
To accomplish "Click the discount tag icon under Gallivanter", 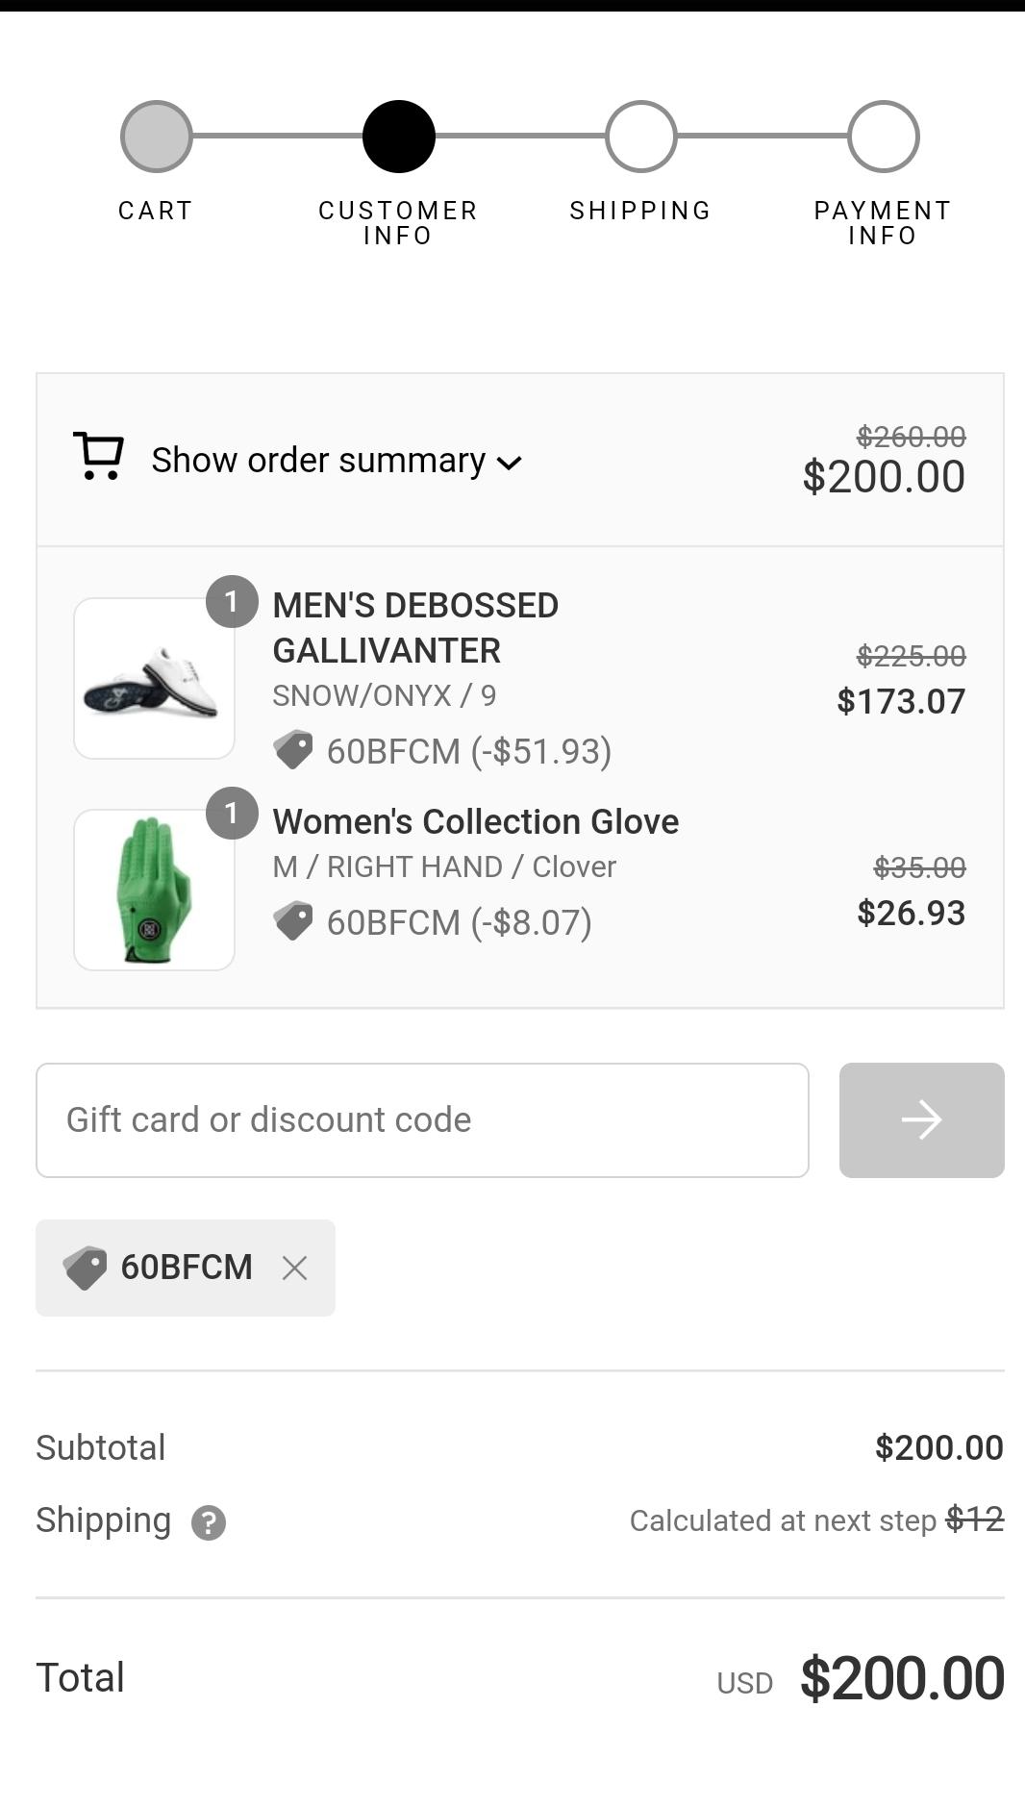I will 293,750.
